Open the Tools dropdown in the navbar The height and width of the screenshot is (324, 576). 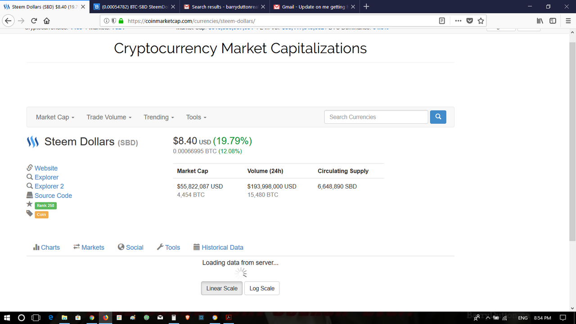coord(196,117)
